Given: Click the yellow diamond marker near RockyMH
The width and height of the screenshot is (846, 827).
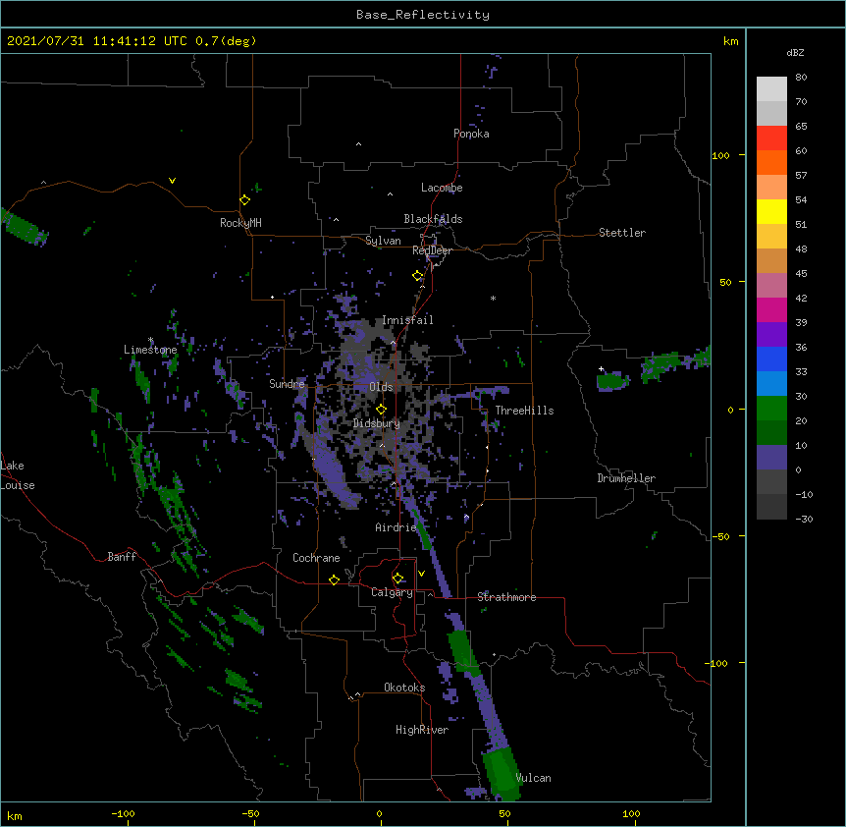Looking at the screenshot, I should point(244,200).
